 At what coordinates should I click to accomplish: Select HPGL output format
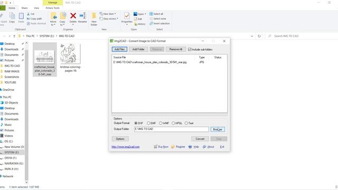tap(173, 123)
